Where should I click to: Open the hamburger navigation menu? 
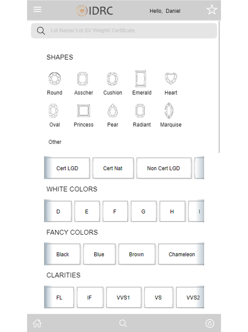tap(37, 9)
